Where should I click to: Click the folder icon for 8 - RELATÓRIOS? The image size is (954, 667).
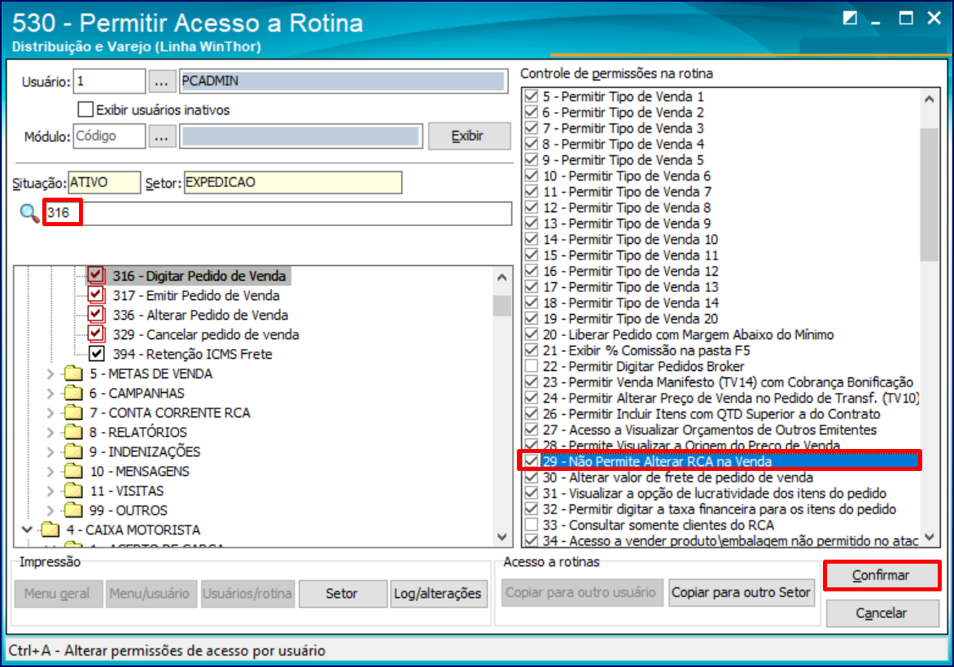click(73, 432)
